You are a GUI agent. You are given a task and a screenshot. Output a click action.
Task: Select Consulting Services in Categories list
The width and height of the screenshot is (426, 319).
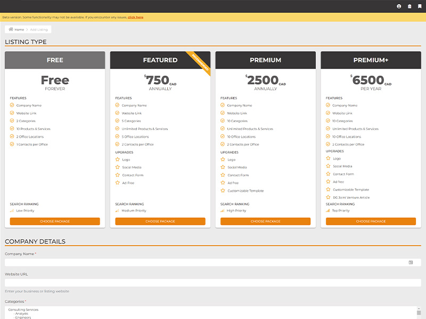click(23, 309)
